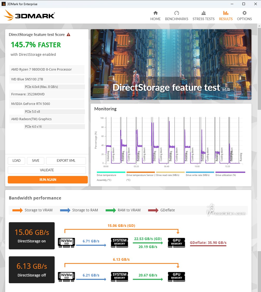The image size is (261, 292).
Task: Click the 20.19 GB/s value
Action: 148,247
